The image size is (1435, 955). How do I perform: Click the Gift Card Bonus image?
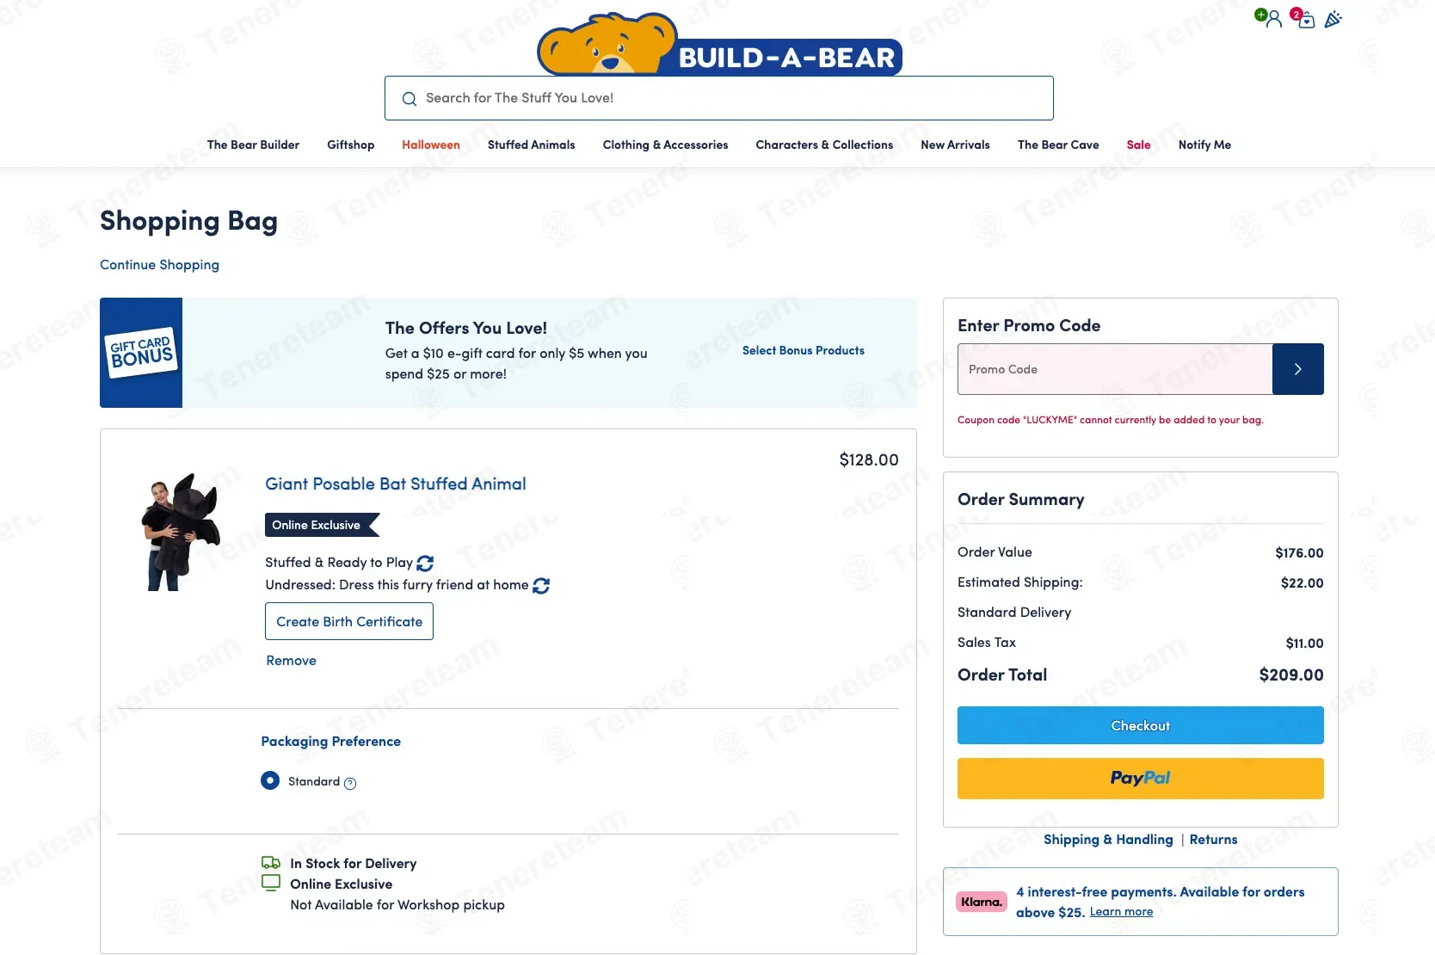tap(141, 353)
